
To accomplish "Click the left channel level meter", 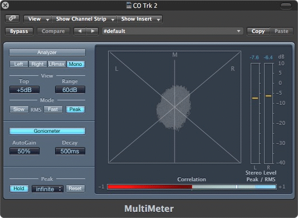I will click(x=255, y=114).
